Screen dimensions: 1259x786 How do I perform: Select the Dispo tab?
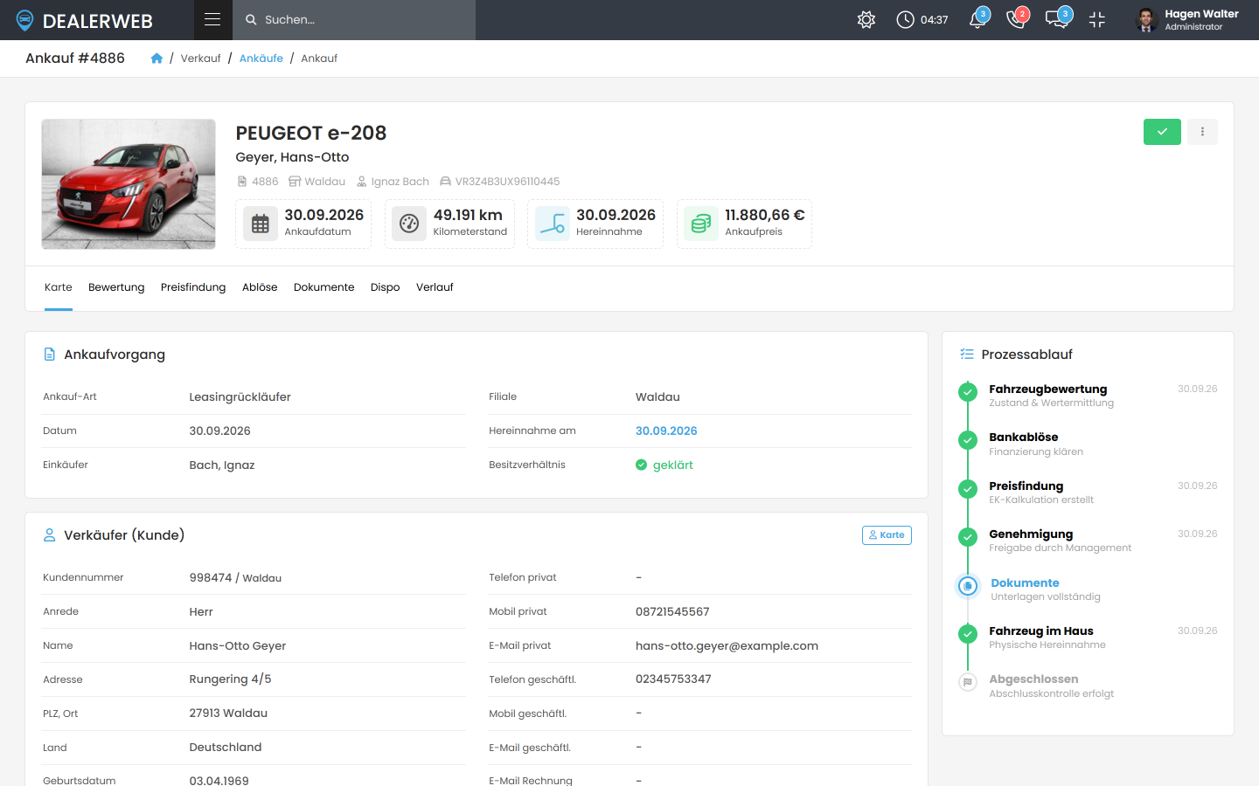coord(386,287)
